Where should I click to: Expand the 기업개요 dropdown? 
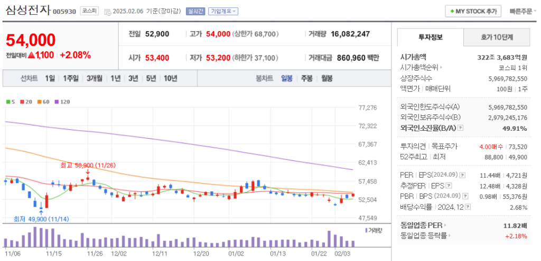click(223, 12)
